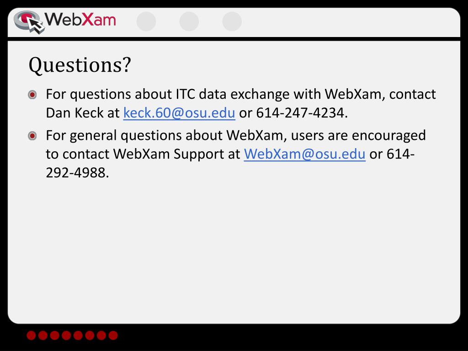Open the keck.60@osu.edu email link
The height and width of the screenshot is (351, 468).
179,113
